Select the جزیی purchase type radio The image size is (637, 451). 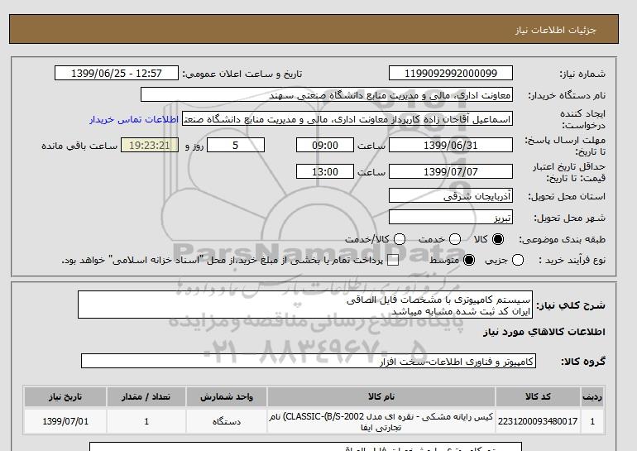coord(518,260)
